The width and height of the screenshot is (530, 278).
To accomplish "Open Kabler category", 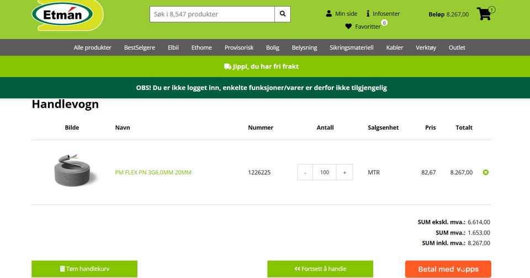I will (x=394, y=47).
